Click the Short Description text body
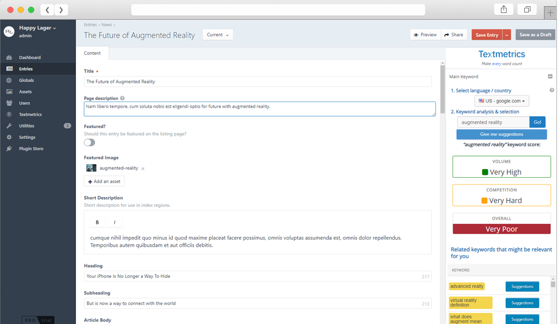 coord(246,242)
